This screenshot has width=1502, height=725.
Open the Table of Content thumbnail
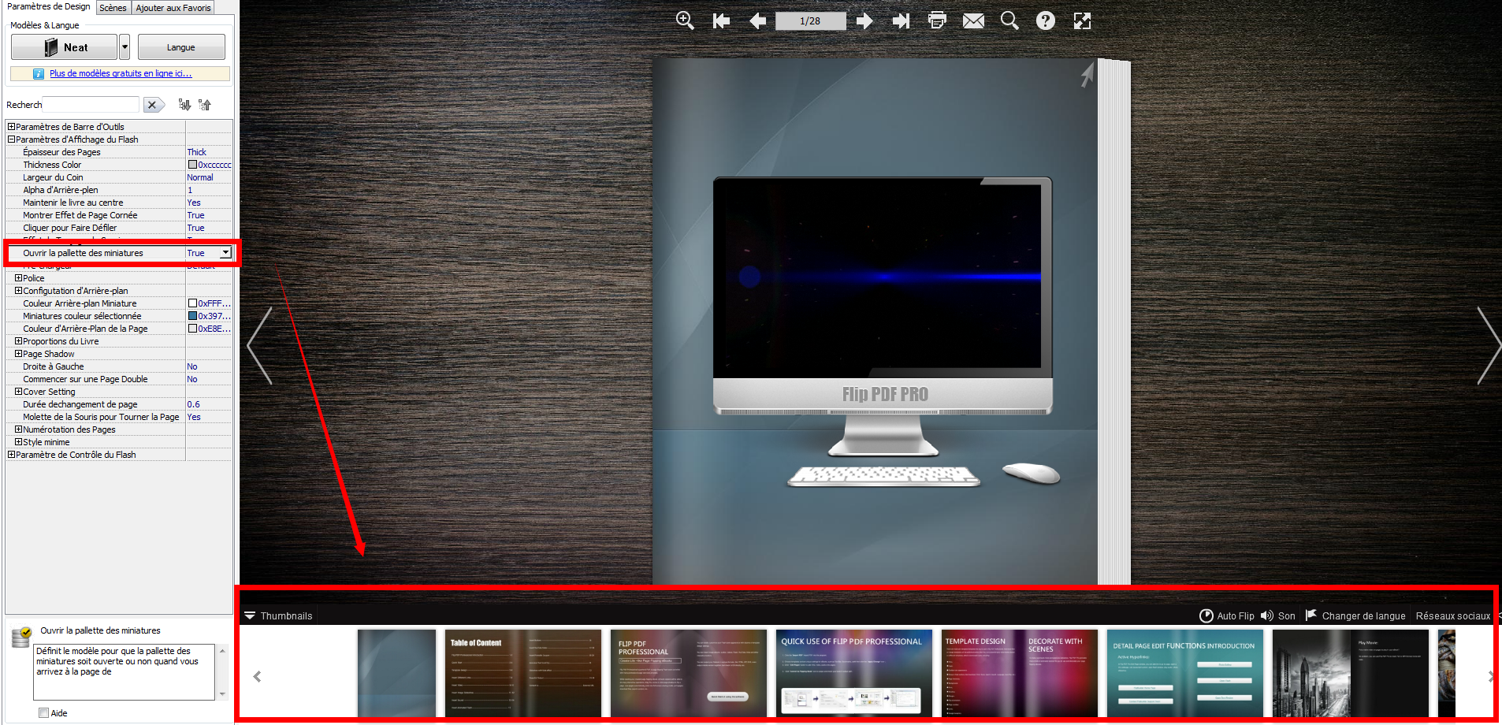[x=522, y=673]
